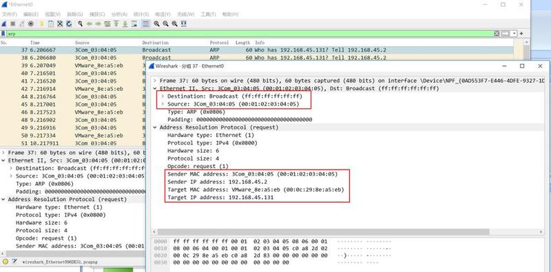Viewport: 551px width, 272px height.
Task: Save the capture file from the toolbar
Action: click(51, 24)
